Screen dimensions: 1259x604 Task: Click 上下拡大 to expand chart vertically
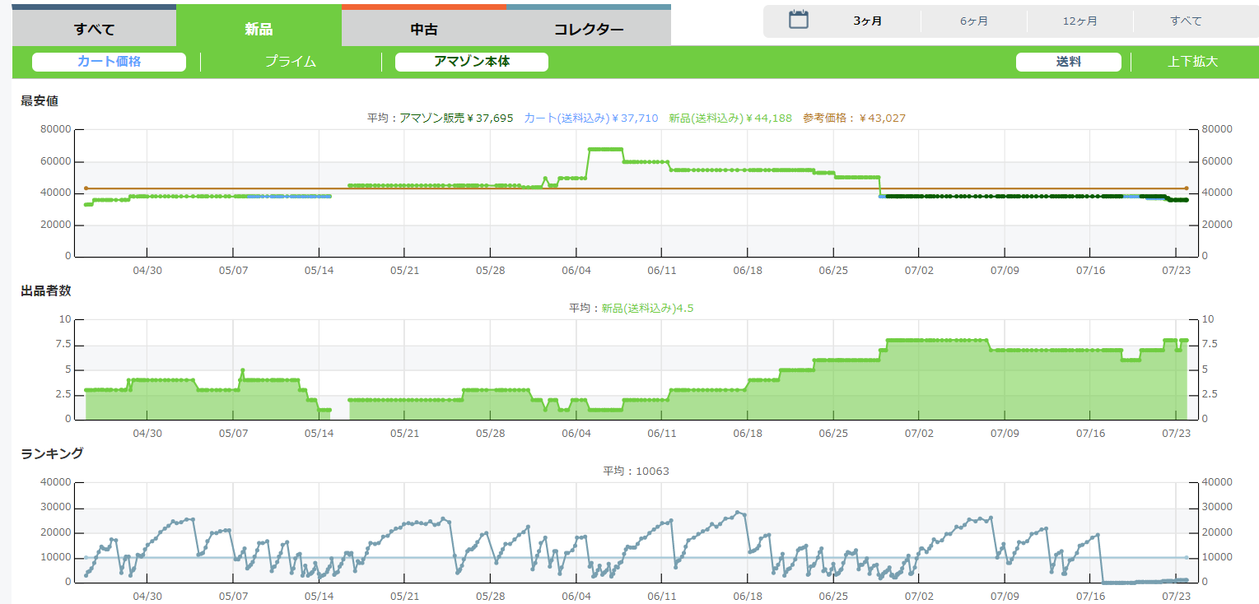pos(1192,62)
